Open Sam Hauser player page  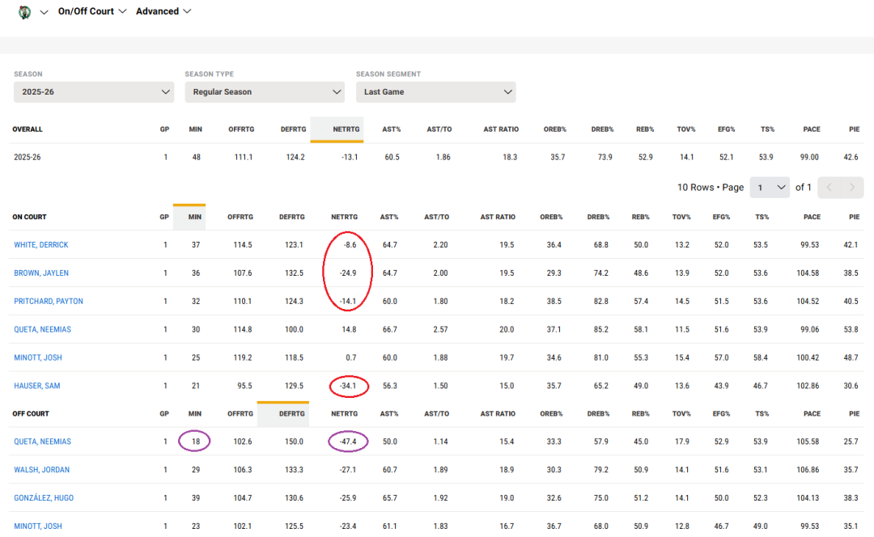(x=37, y=386)
